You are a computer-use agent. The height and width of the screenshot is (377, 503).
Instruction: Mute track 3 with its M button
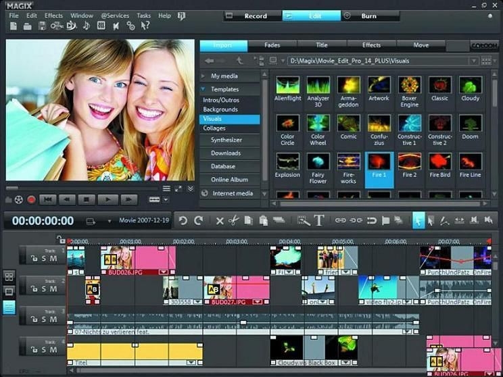click(53, 320)
